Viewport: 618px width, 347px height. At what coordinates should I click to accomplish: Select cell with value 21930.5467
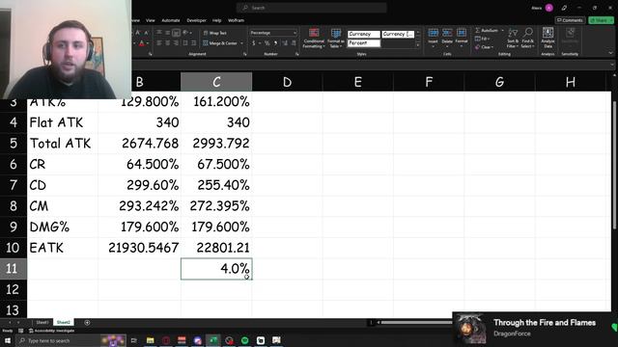point(139,248)
